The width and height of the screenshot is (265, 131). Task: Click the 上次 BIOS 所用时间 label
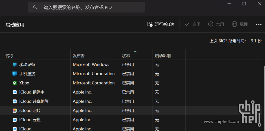tap(228, 41)
